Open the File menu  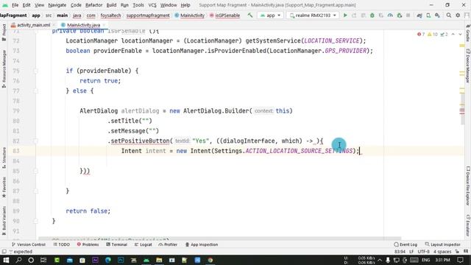[15, 5]
